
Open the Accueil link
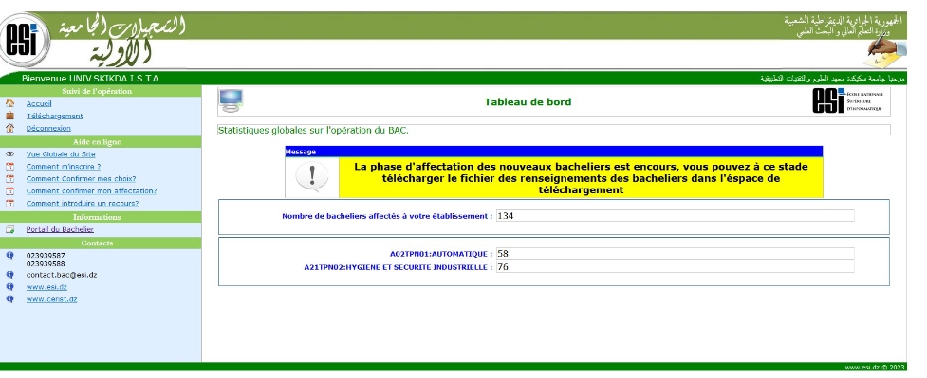tap(39, 103)
